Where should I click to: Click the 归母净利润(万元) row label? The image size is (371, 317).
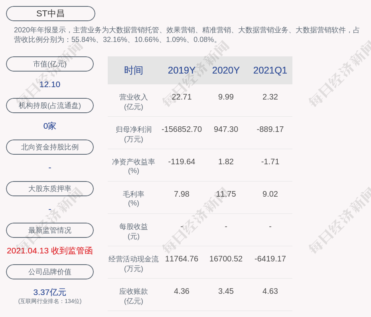tap(134, 134)
